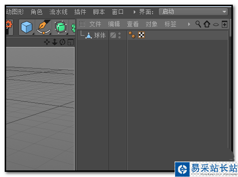The image size is (238, 177).
Task: Select the checkerboard UVW tag
Action: coord(141,35)
